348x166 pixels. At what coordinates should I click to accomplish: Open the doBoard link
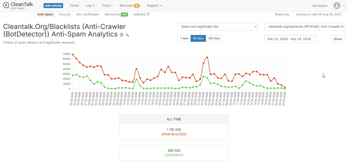point(140,14)
